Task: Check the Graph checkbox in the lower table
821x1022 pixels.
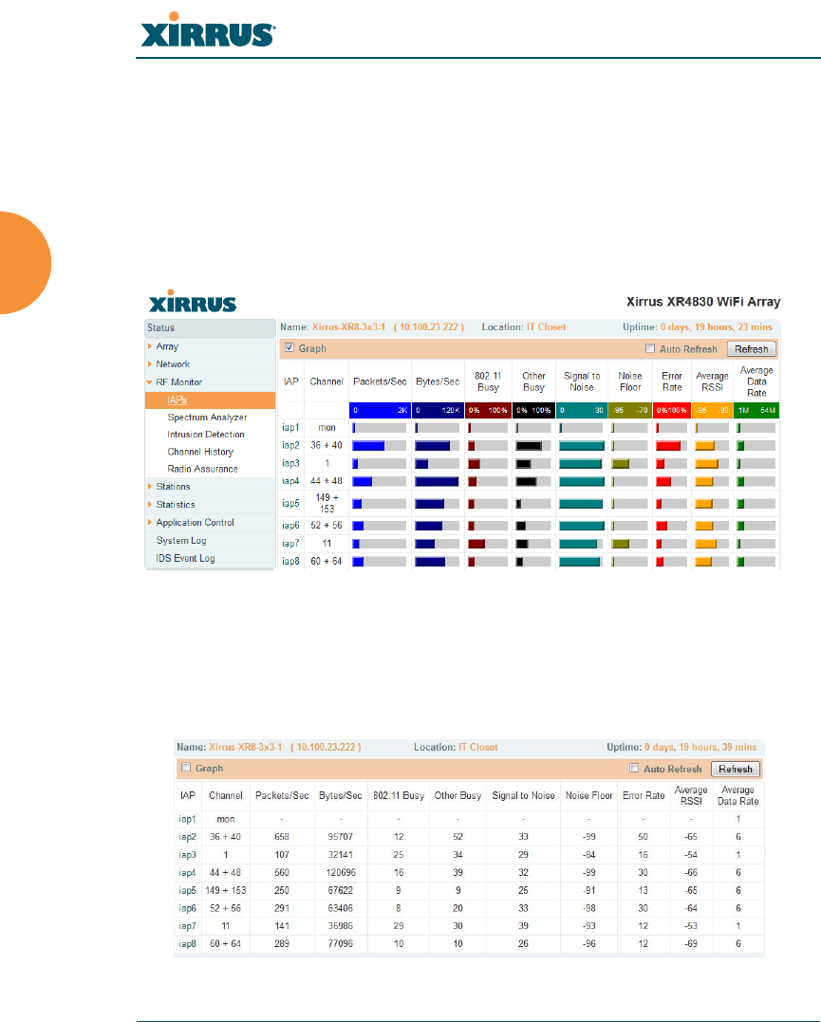Action: point(186,767)
